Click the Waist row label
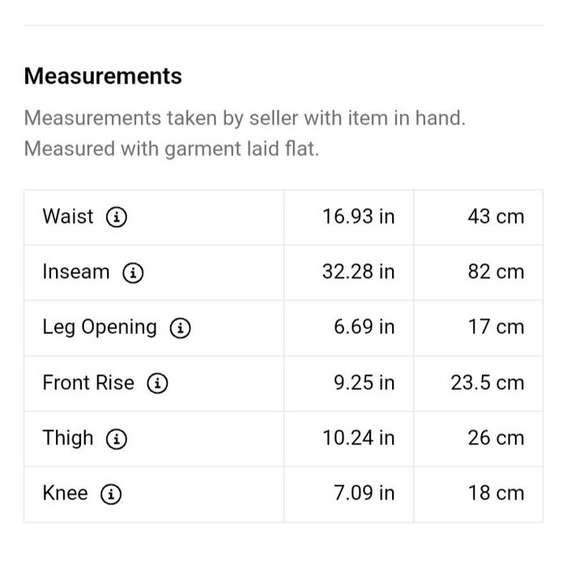The height and width of the screenshot is (567, 567). pyautogui.click(x=68, y=217)
